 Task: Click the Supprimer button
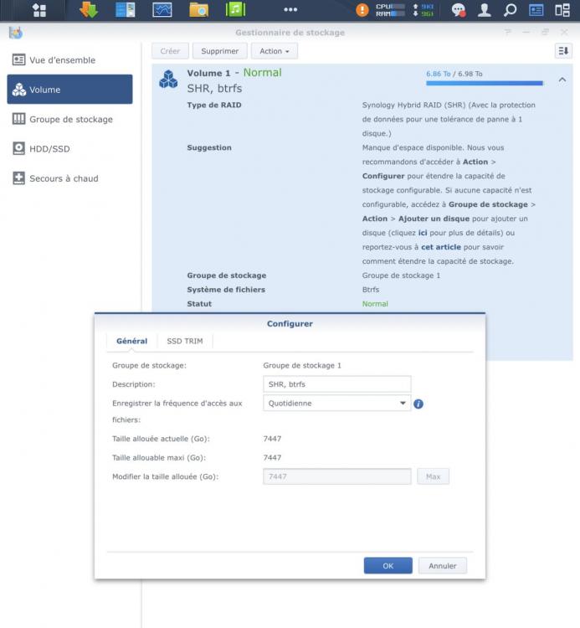pyautogui.click(x=220, y=51)
